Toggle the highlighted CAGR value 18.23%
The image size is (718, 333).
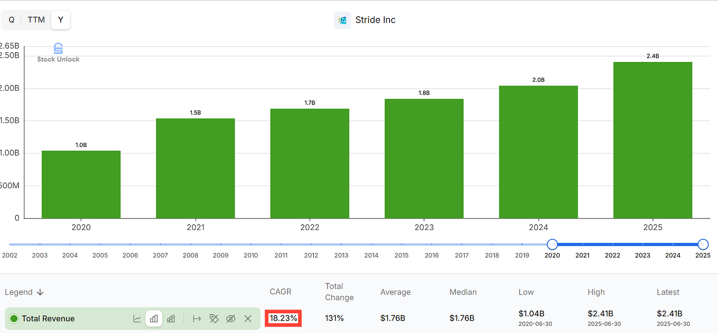283,318
